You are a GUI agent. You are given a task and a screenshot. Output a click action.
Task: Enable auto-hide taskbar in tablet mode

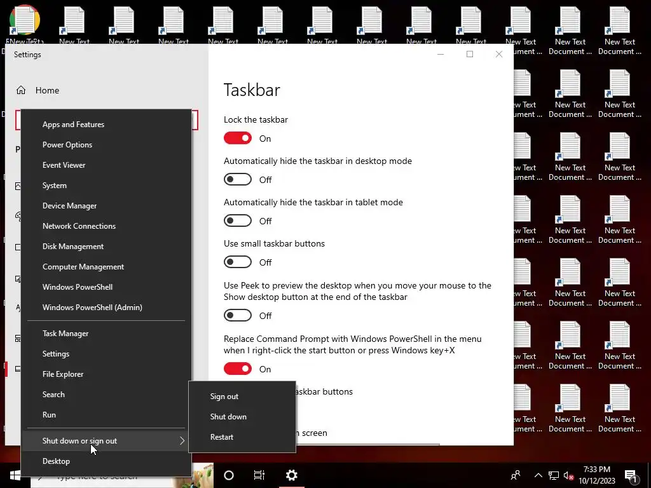point(238,220)
